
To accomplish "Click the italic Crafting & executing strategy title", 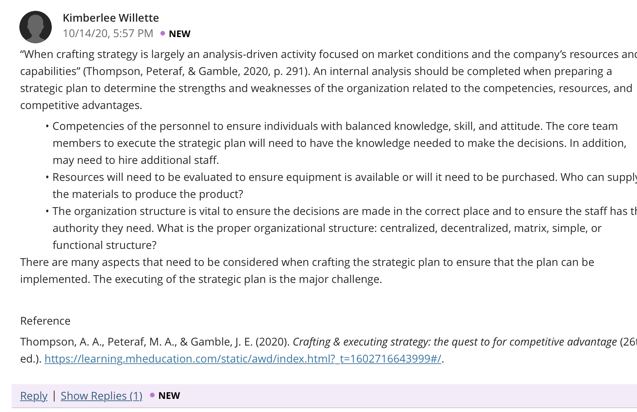I will [455, 342].
